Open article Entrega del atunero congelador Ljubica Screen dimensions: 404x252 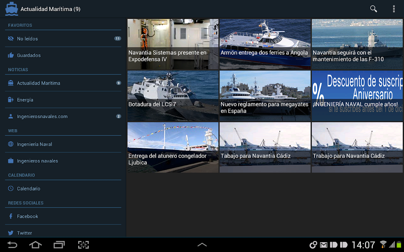point(173,147)
